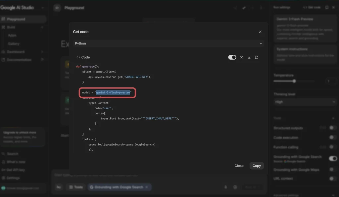This screenshot has width=339, height=197.
Task: Open Gallery under Build
Action: coord(14,44)
